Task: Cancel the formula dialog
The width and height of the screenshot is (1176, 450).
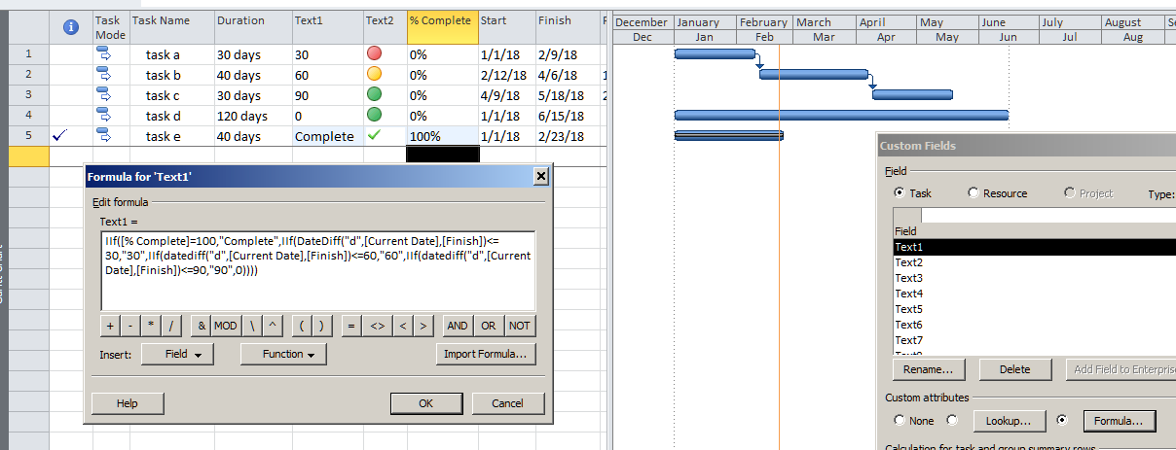Action: point(508,403)
